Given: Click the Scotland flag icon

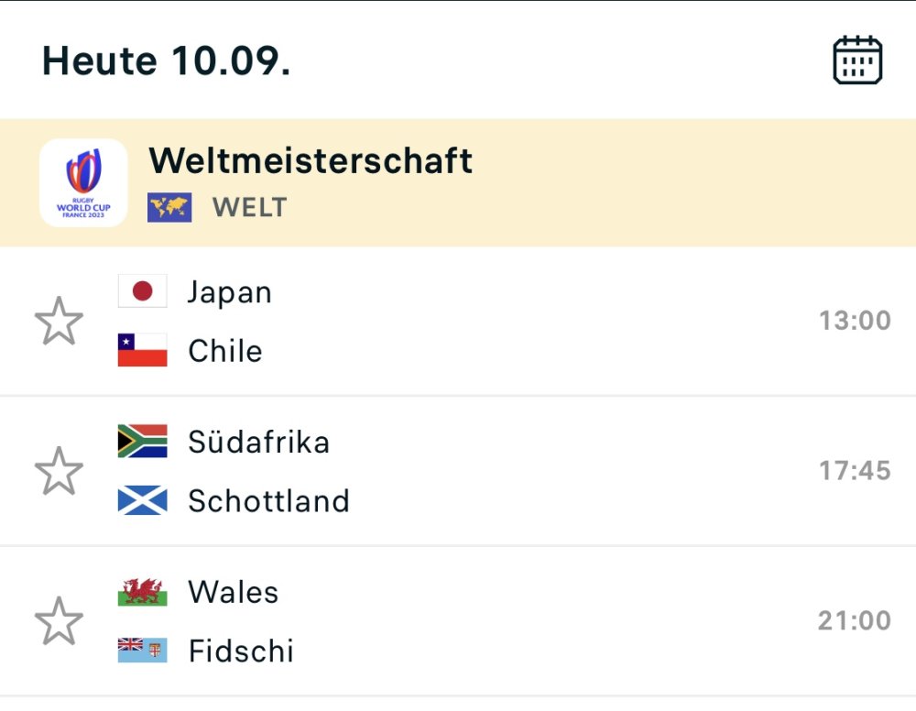Looking at the screenshot, I should 143,500.
